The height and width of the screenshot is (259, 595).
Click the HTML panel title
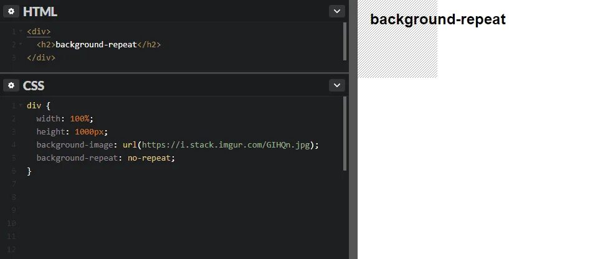[40, 12]
